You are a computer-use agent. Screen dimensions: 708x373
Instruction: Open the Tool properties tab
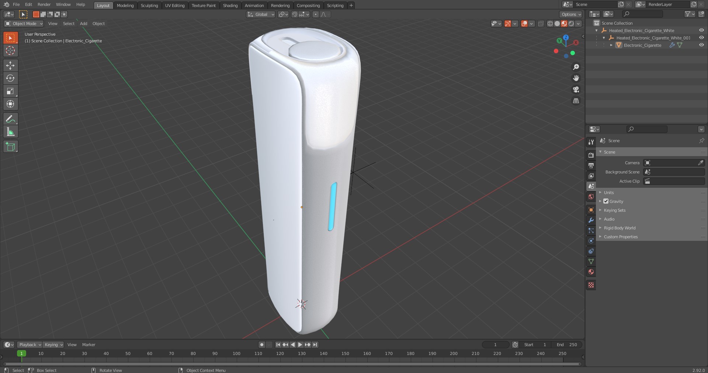(x=591, y=142)
